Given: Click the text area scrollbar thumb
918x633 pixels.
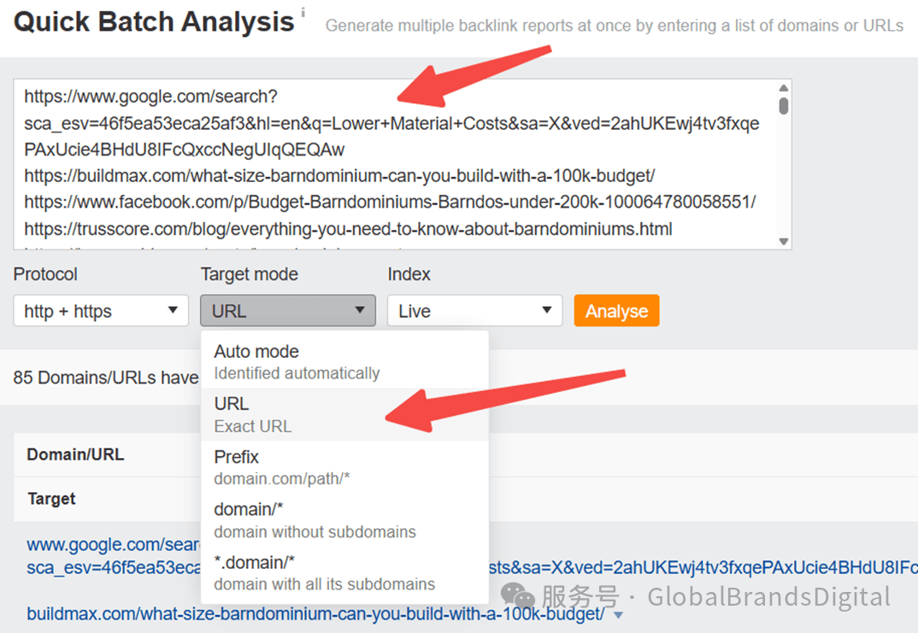Looking at the screenshot, I should [783, 106].
